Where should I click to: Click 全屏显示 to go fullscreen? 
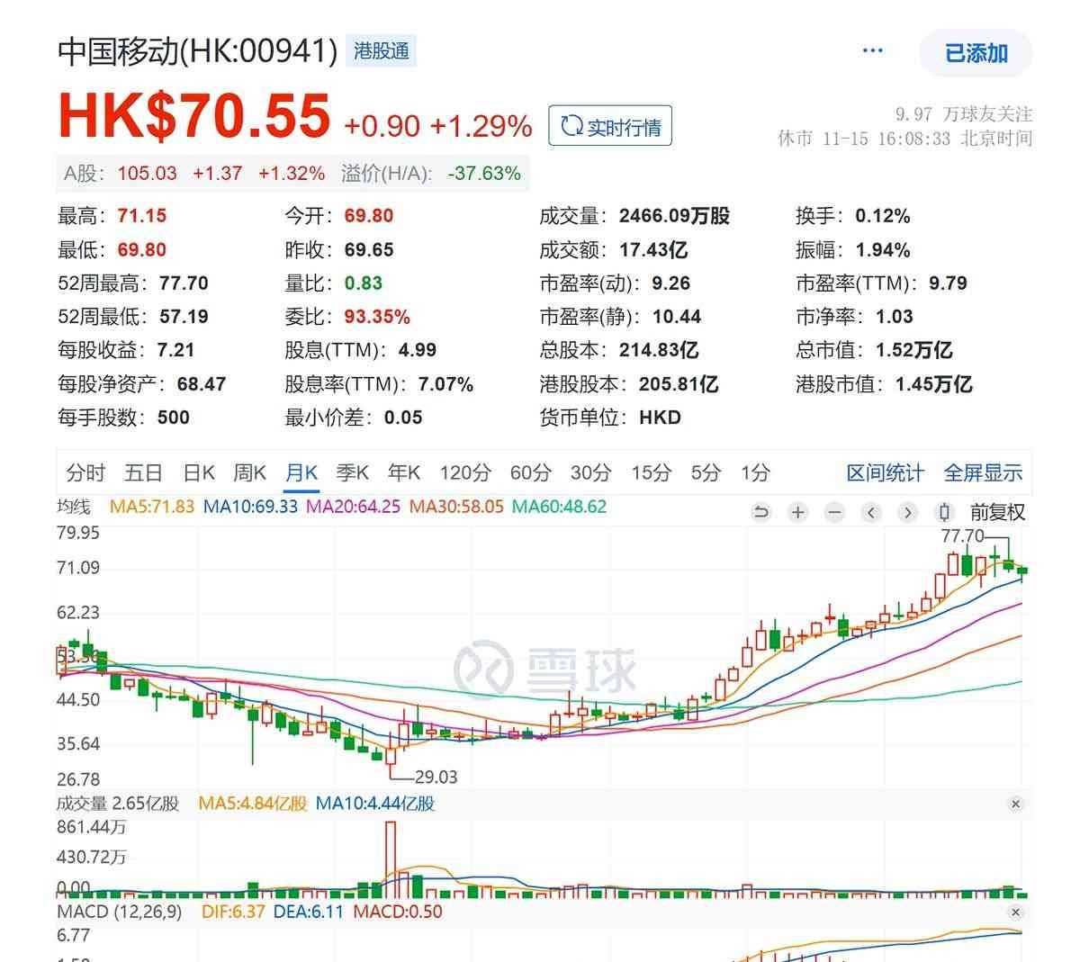983,472
